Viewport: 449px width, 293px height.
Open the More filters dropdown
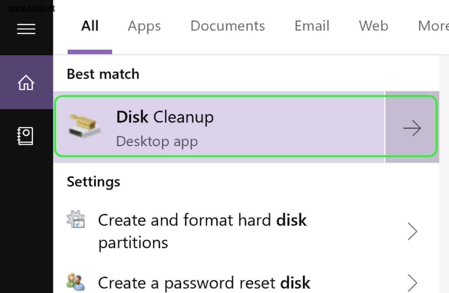tap(433, 26)
